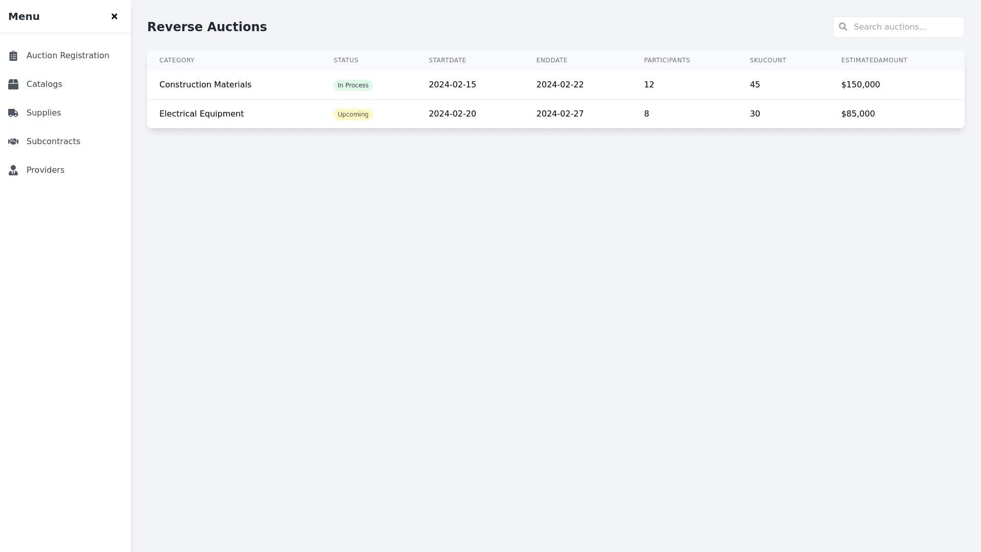The height and width of the screenshot is (552, 981).
Task: Click the Upcoming status badge
Action: tap(353, 114)
